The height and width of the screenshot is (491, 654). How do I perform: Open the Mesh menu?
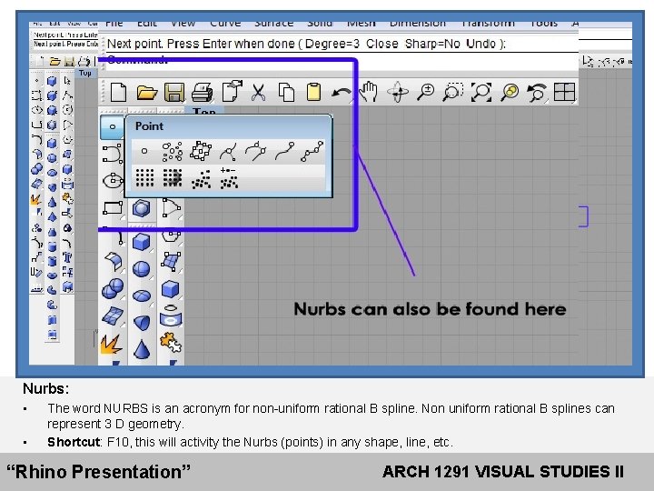pyautogui.click(x=362, y=23)
